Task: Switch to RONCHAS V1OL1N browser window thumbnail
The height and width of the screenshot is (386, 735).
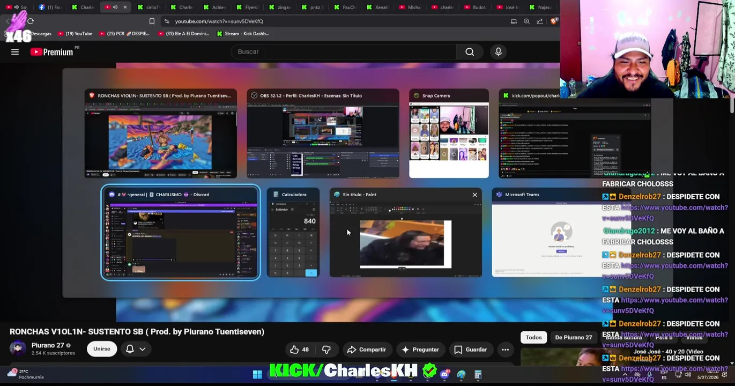Action: pyautogui.click(x=161, y=133)
